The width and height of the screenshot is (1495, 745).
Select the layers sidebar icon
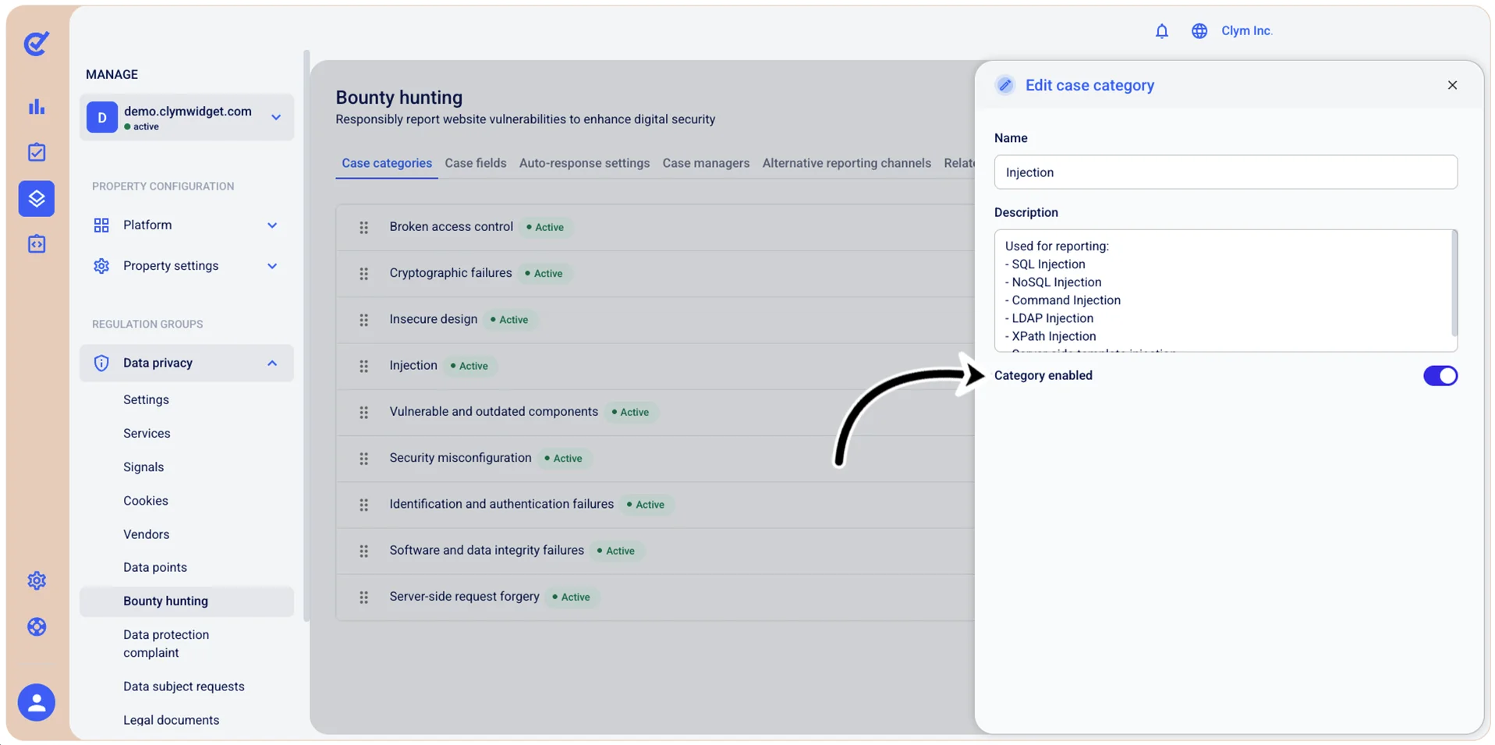point(37,198)
